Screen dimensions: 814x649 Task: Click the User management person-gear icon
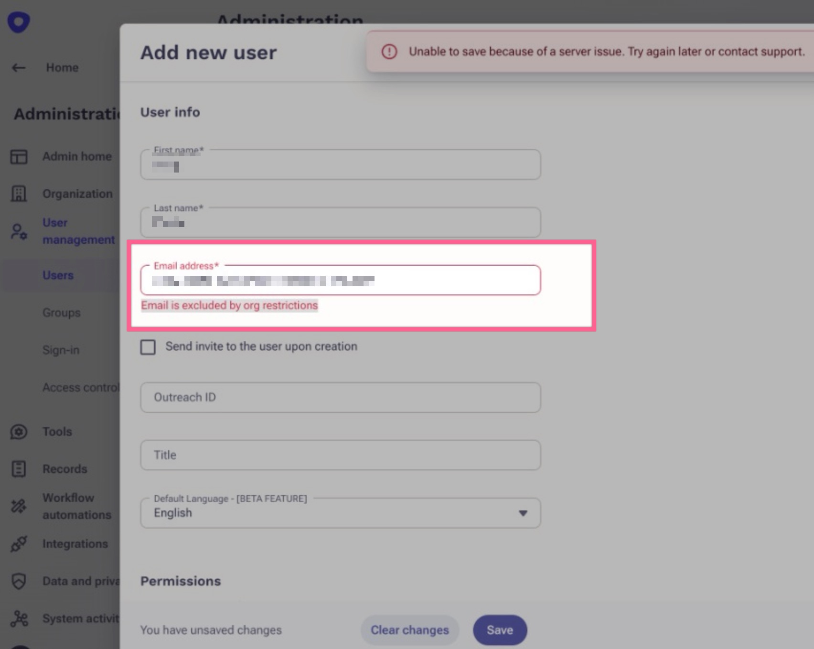pos(19,232)
